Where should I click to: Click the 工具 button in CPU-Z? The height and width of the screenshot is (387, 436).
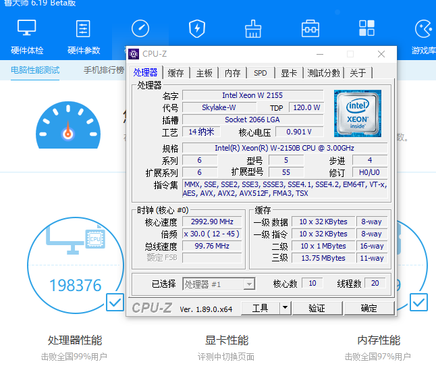261,308
